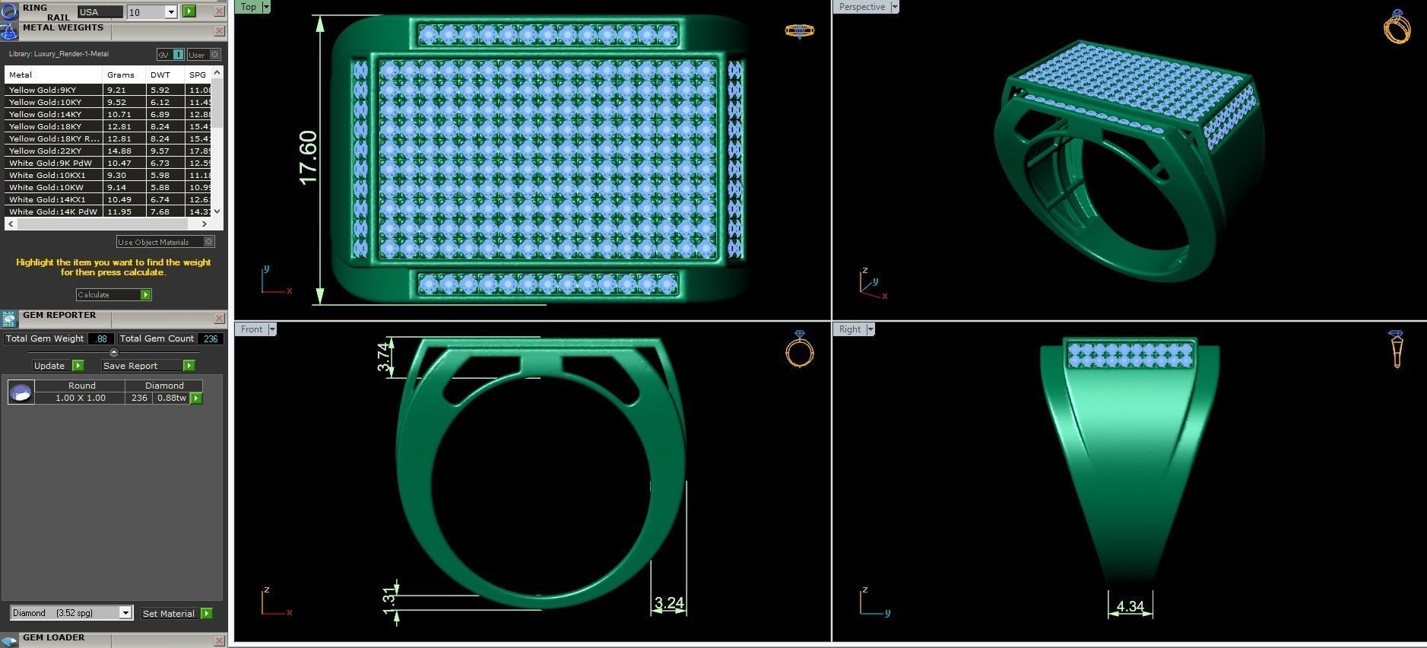Click the DWT column header
This screenshot has width=1427, height=648.
tap(165, 75)
